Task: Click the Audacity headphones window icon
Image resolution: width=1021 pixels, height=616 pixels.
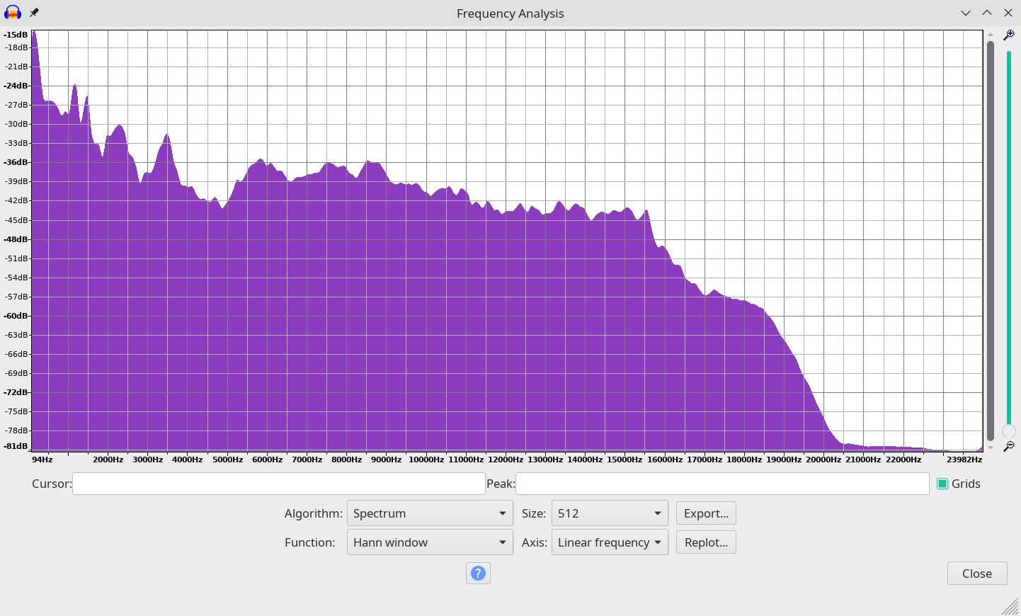Action: pos(13,13)
